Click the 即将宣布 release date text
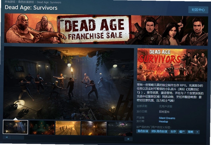 (x=164, y=112)
